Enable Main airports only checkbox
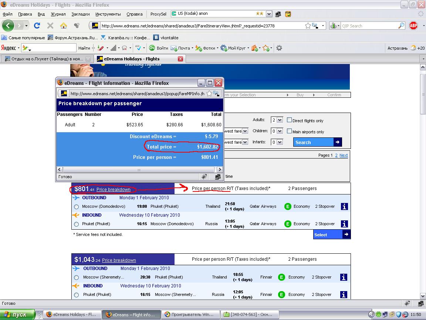Screen dimensions: 426x320 290,131
